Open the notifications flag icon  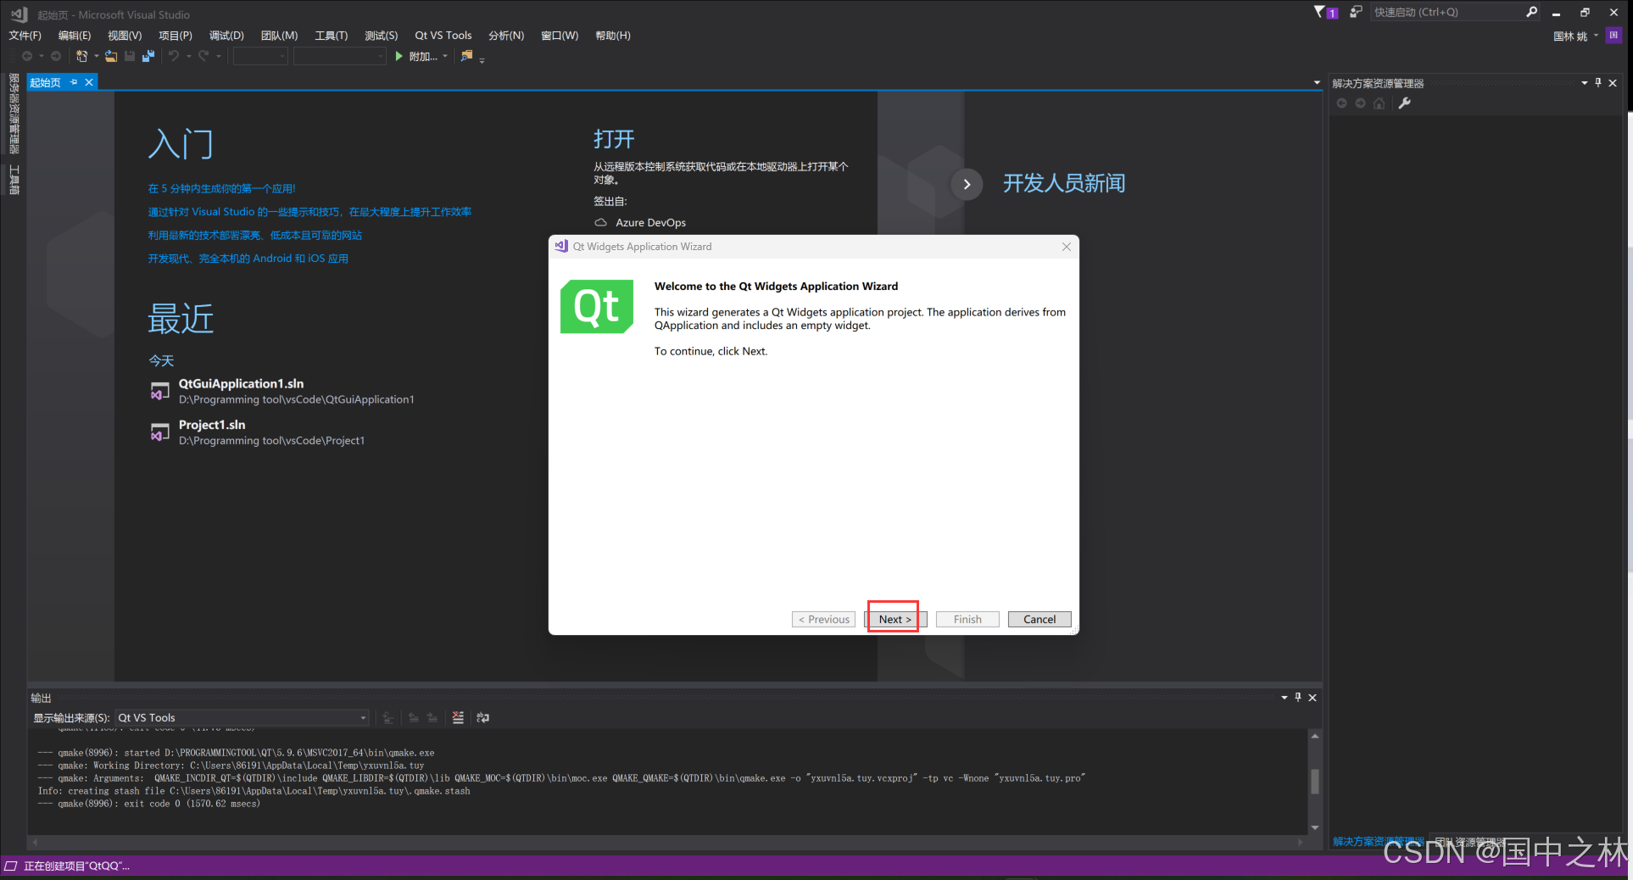pos(1320,12)
